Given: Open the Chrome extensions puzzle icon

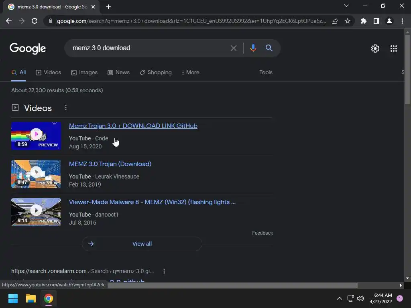Looking at the screenshot, I should (x=364, y=21).
